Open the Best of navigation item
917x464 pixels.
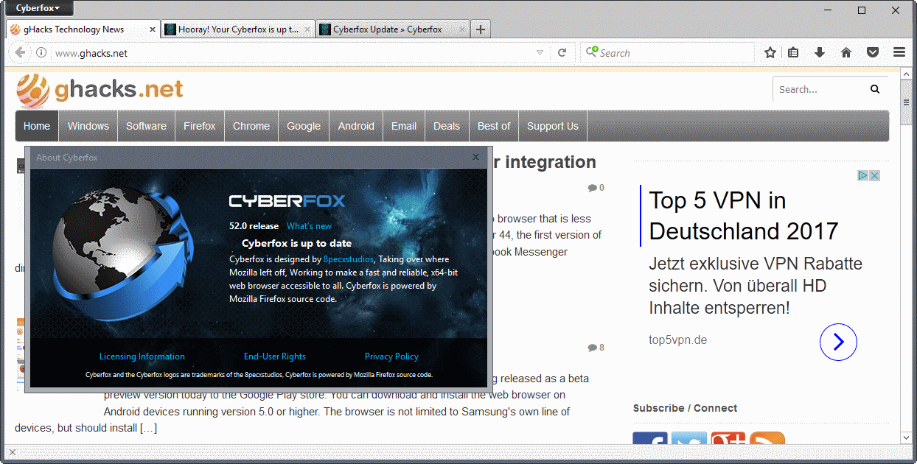[494, 126]
